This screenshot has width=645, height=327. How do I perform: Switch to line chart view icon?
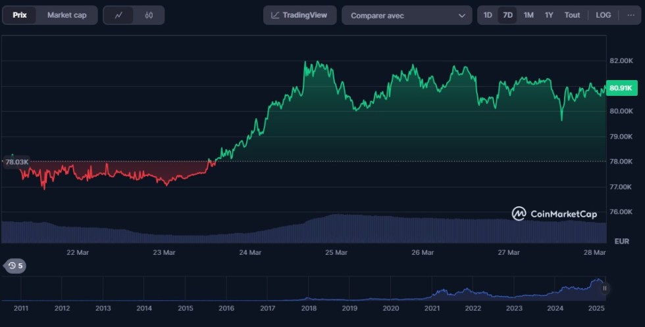pos(118,15)
